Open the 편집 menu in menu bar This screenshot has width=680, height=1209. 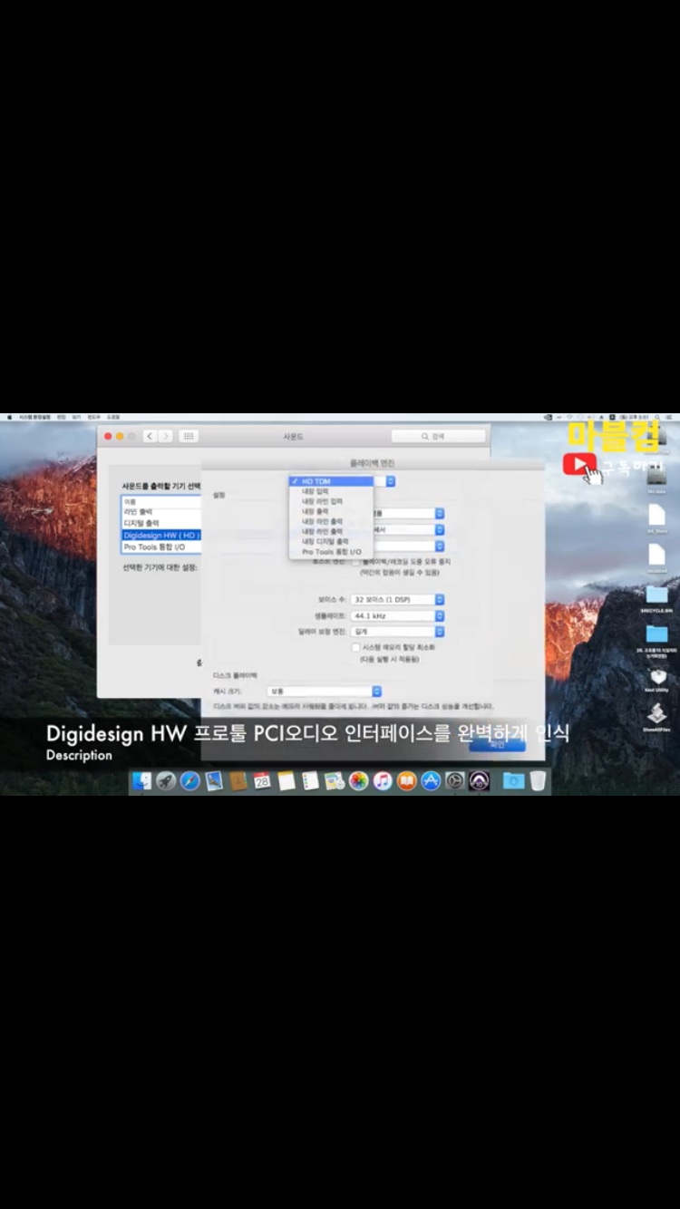point(62,417)
